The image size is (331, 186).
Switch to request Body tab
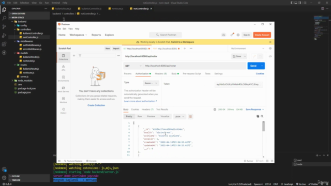[175, 74]
